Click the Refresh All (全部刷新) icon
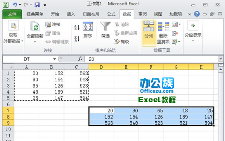 click(35, 26)
